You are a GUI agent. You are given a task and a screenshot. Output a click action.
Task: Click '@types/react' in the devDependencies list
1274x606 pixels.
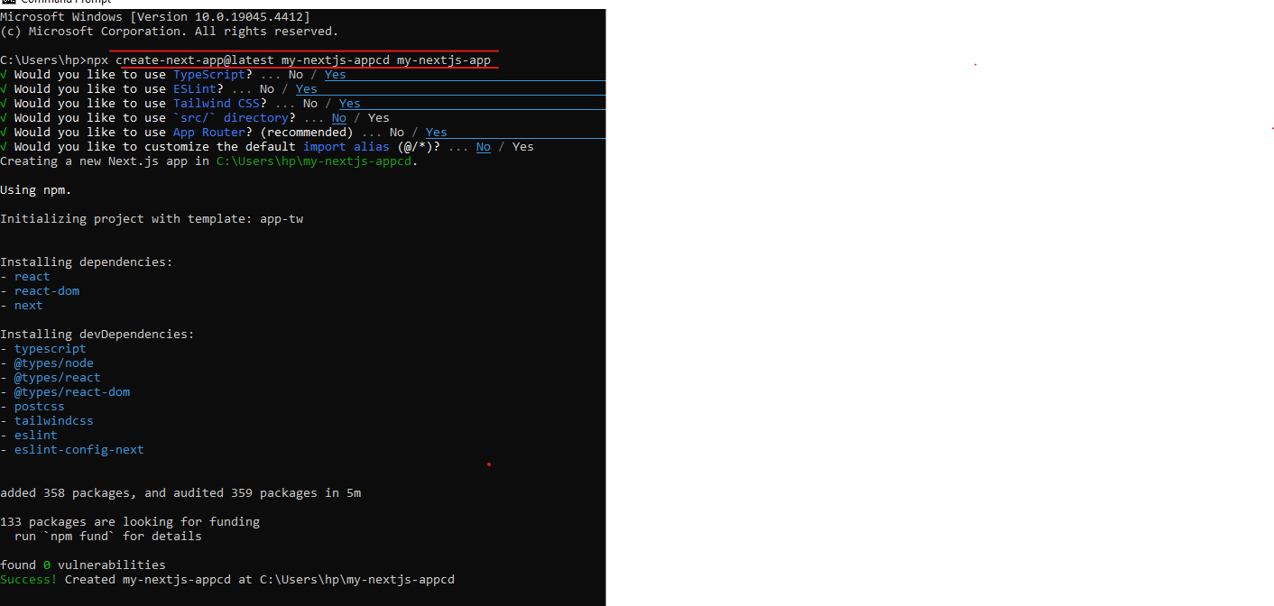[x=58, y=378]
